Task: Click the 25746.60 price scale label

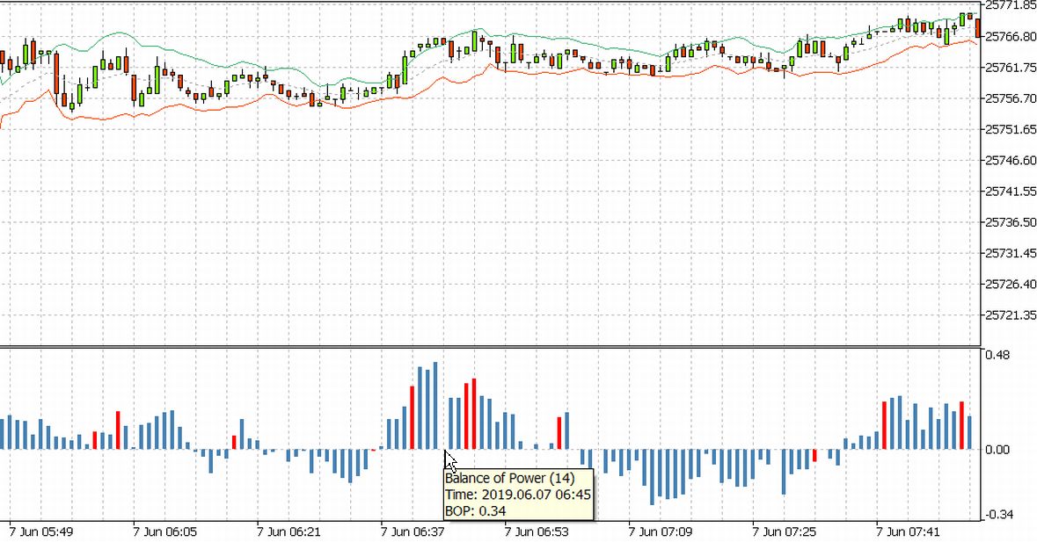Action: coord(1010,160)
